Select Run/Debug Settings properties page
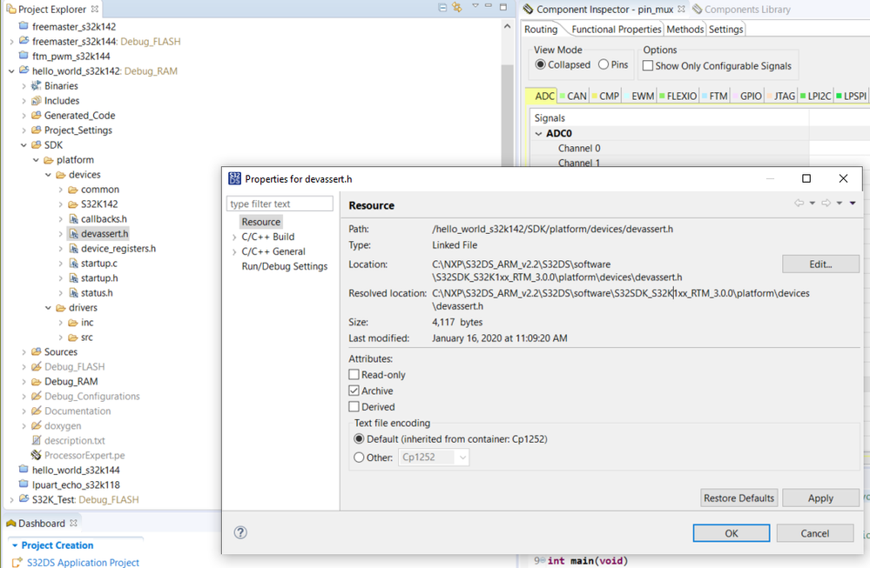870x568 pixels. point(285,266)
